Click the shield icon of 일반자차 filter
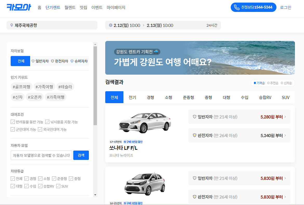The height and width of the screenshot is (205, 304). pyautogui.click(x=33, y=61)
